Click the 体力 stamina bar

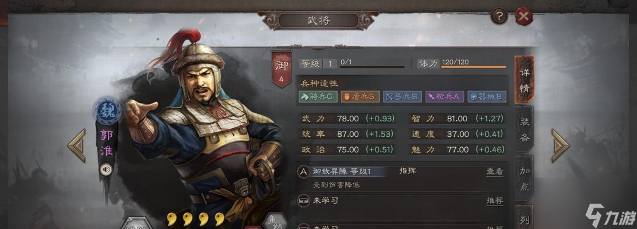(473, 66)
